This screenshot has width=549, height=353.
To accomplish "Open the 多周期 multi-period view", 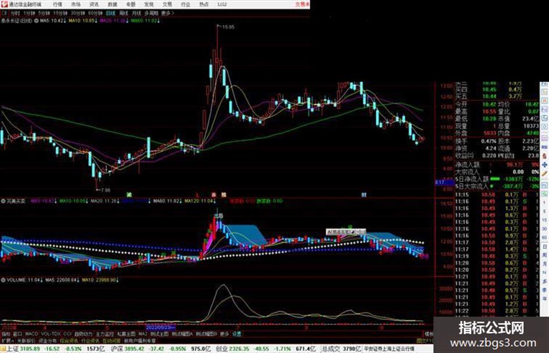I will (x=151, y=13).
